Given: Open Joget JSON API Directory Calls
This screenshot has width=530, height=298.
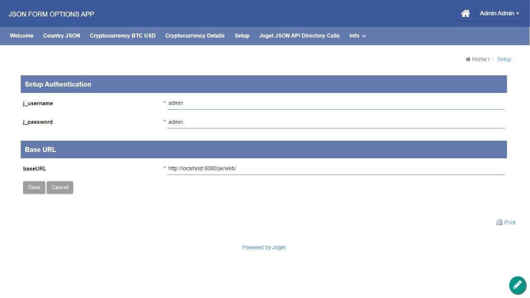Looking at the screenshot, I should click(x=299, y=36).
